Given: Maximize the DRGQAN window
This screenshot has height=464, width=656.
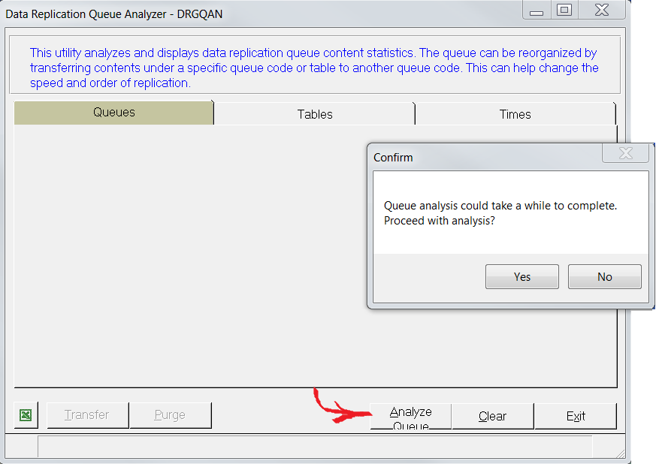Looking at the screenshot, I should (565, 10).
